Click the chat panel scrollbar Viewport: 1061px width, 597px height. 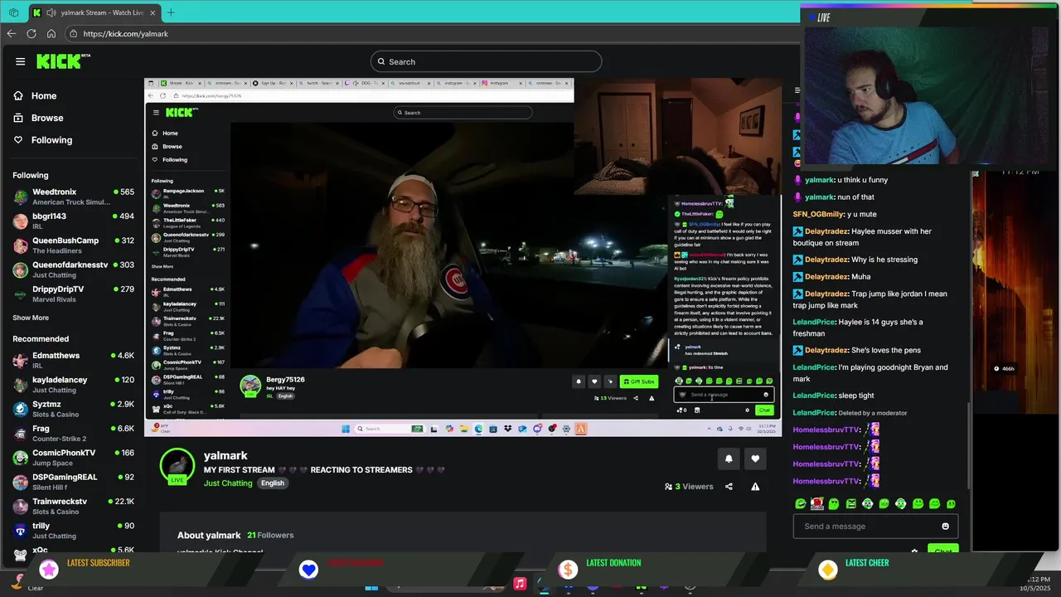tap(968, 448)
